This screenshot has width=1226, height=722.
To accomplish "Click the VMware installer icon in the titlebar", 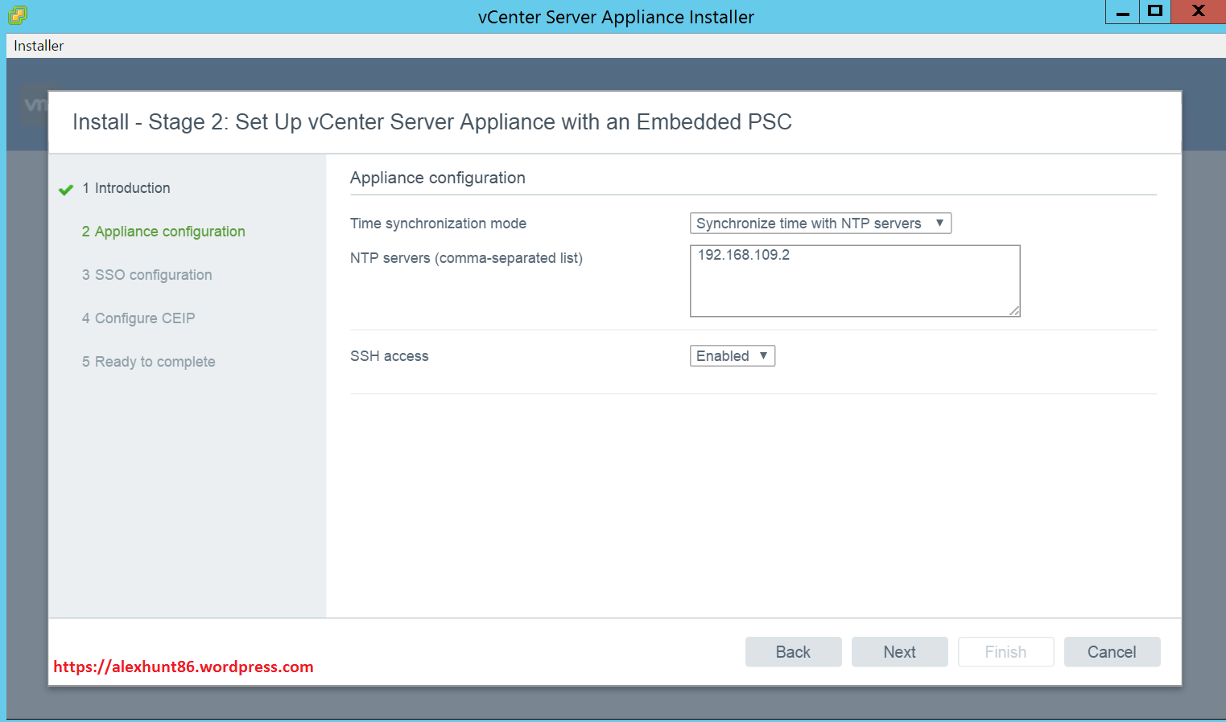I will coord(16,14).
